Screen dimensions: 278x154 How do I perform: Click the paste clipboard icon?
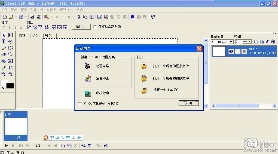92,17
